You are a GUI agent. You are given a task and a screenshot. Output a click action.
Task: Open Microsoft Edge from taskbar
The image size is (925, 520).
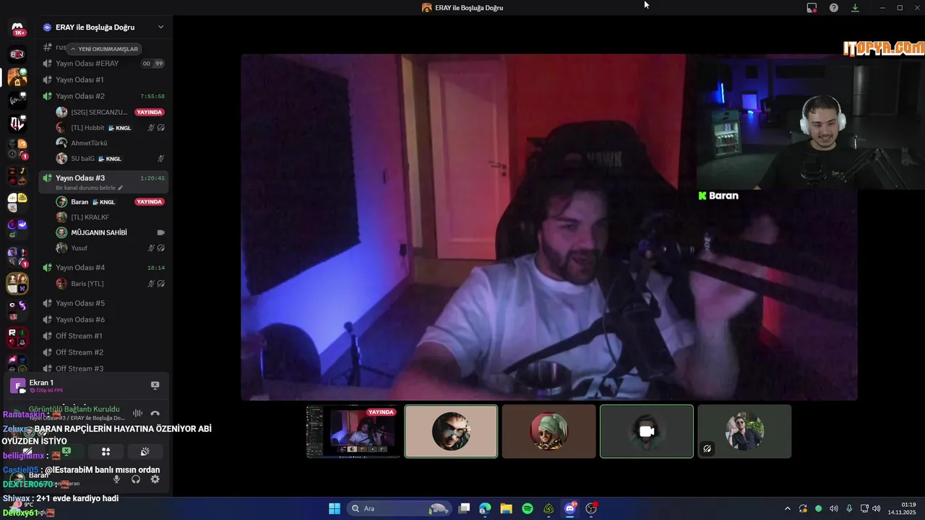coord(485,508)
